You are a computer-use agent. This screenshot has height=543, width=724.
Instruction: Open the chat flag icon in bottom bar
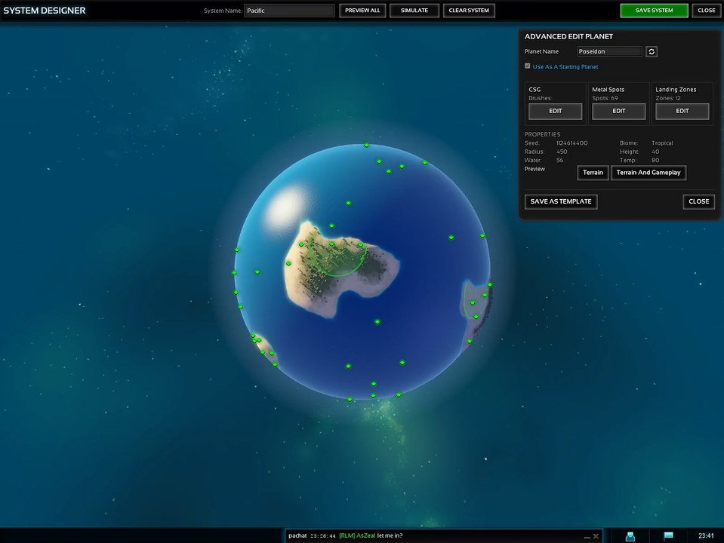coord(668,535)
